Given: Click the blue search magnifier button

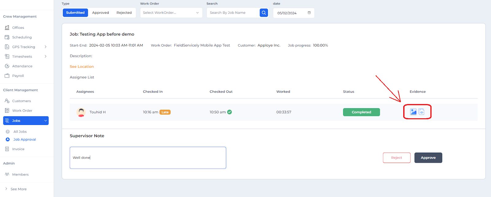Looking at the screenshot, I should (x=264, y=13).
